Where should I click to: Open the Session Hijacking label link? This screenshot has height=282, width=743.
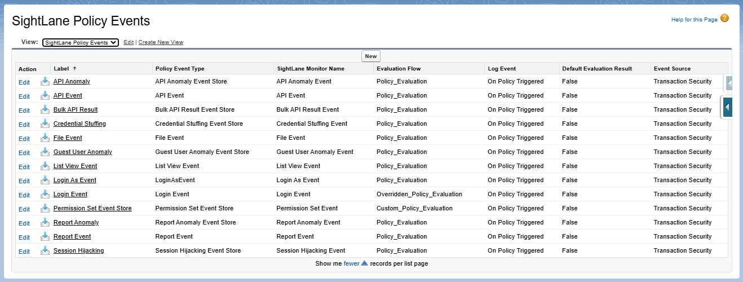(78, 250)
